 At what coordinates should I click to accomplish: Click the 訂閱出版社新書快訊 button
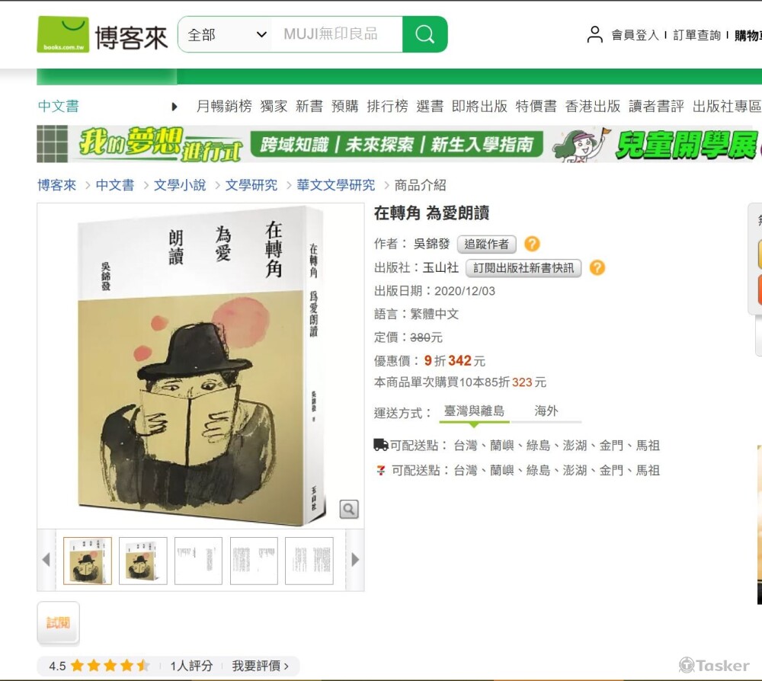[523, 268]
